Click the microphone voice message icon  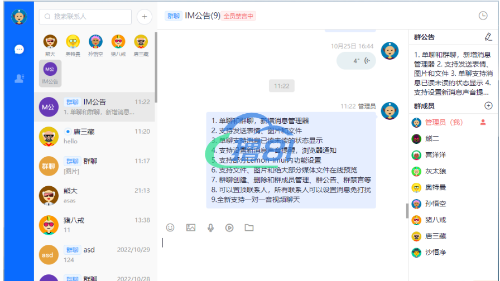click(x=210, y=227)
